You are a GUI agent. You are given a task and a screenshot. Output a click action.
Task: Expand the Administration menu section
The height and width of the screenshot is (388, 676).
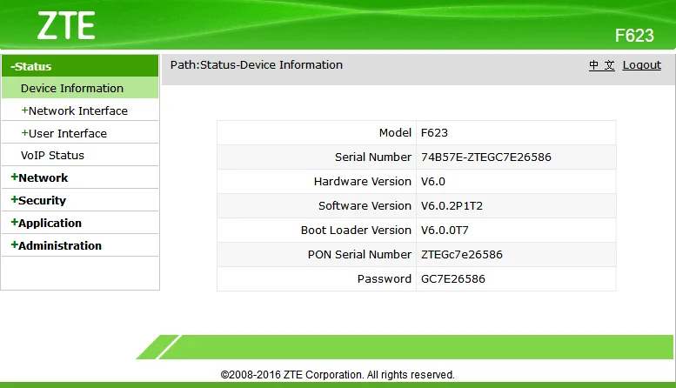pos(80,245)
